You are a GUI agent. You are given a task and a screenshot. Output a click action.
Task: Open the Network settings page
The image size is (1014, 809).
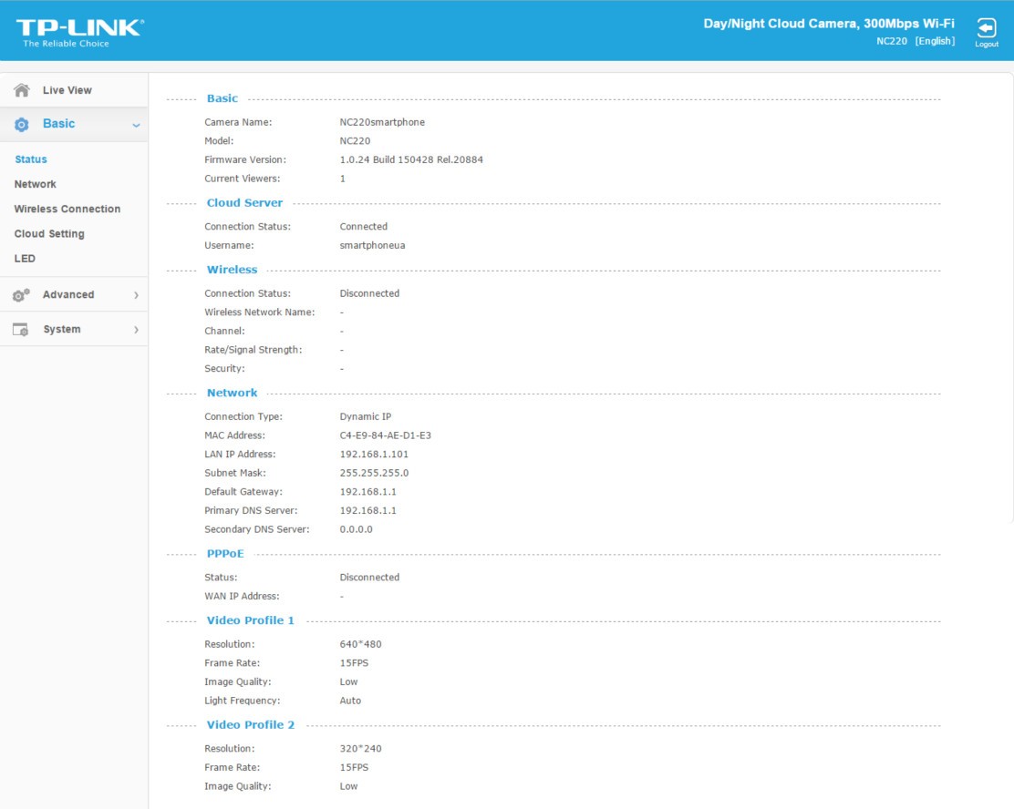[35, 184]
